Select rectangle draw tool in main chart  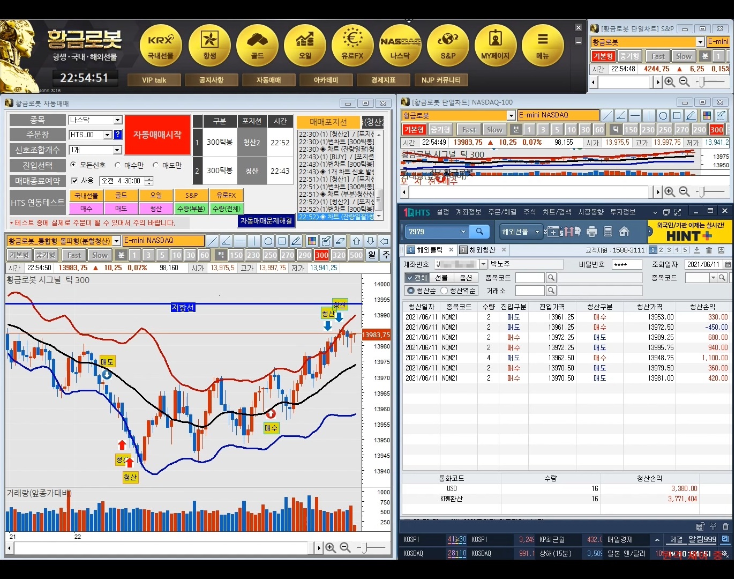click(282, 241)
